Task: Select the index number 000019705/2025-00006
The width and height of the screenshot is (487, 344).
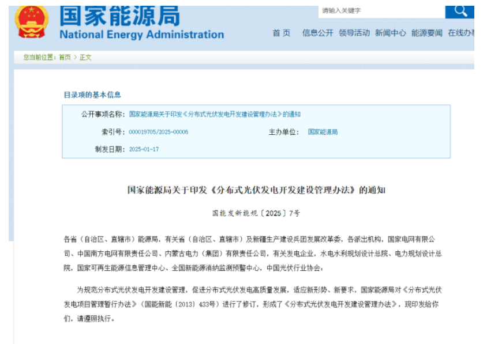Action: tap(159, 132)
